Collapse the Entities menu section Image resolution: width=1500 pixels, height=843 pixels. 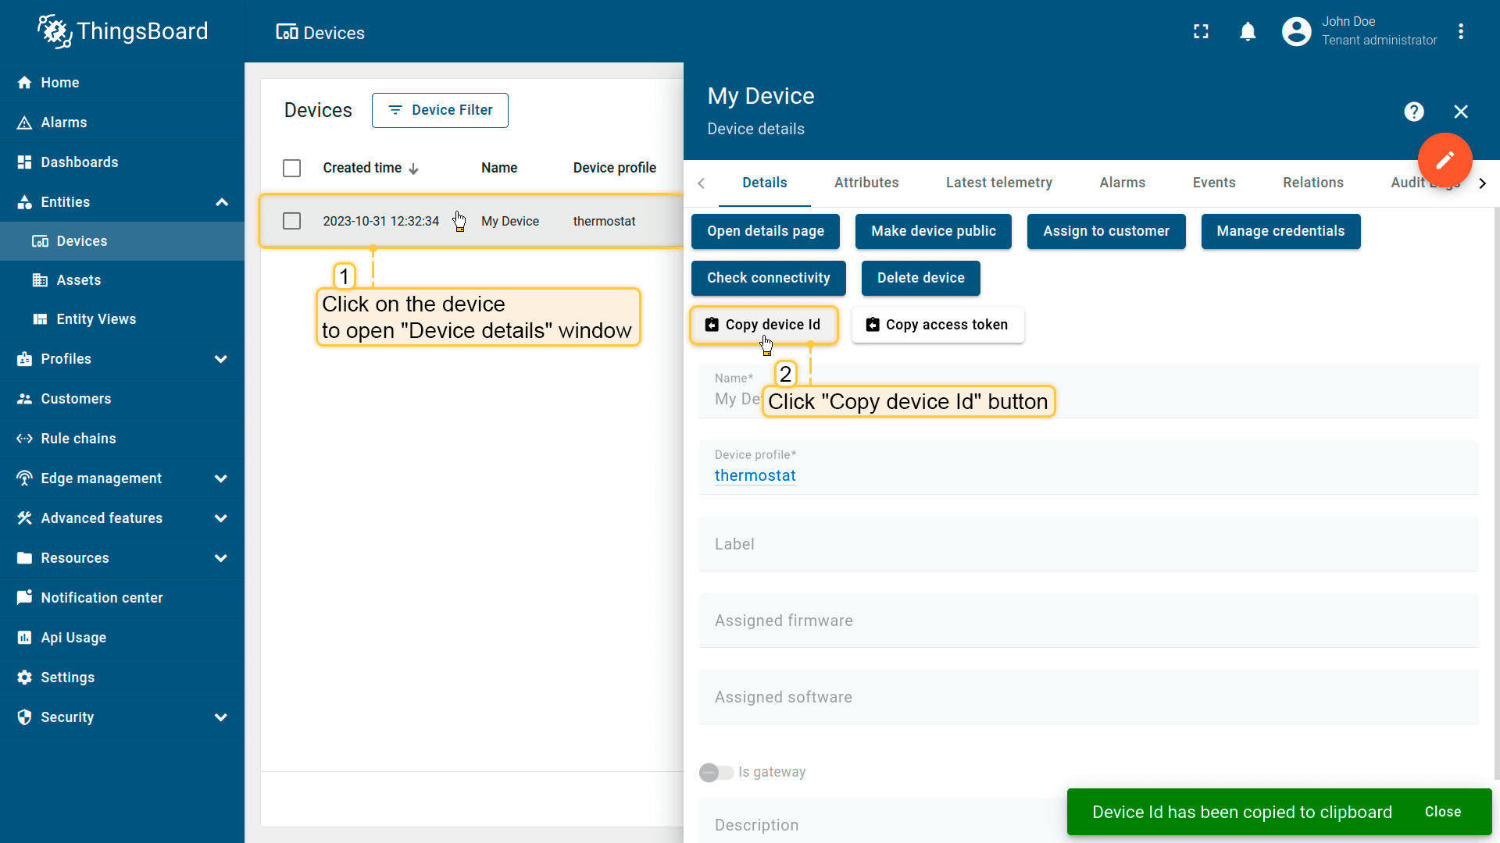coord(221,202)
